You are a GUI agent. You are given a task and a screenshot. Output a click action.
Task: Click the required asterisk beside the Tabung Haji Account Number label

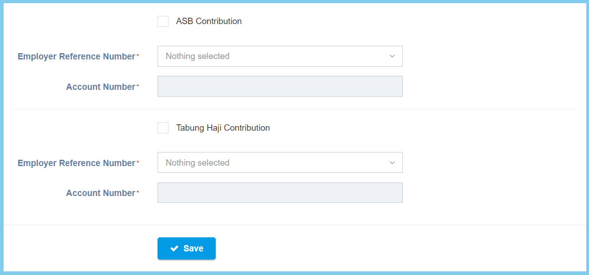(x=138, y=192)
